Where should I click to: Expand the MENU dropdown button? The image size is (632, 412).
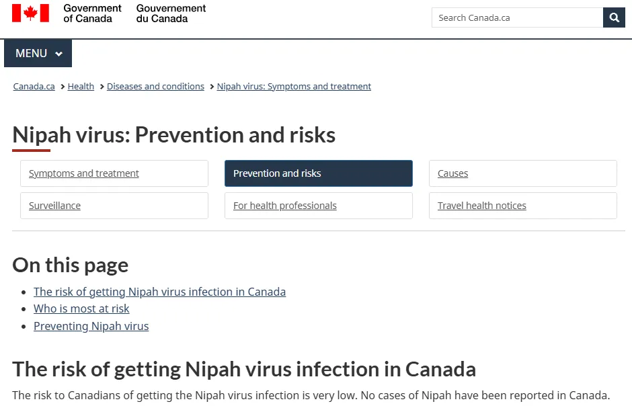38,54
